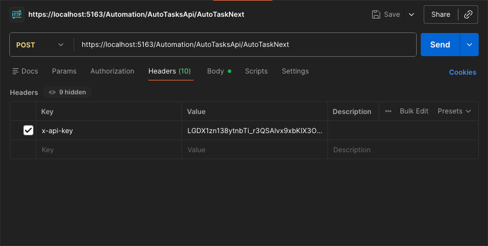488x246 pixels.
Task: Open the Settings tab
Action: pos(295,71)
